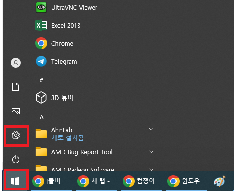Open the user account avatar
Image resolution: width=234 pixels, height=192 pixels.
[16, 63]
